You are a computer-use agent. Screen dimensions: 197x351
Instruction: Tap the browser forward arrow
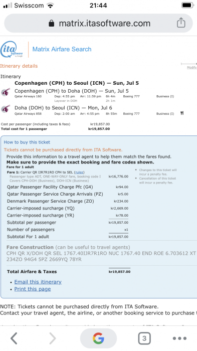53,338
